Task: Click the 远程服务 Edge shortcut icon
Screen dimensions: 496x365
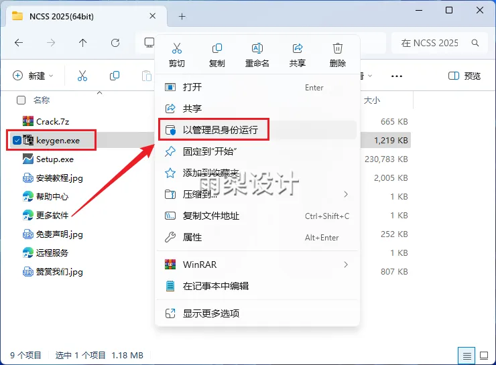Action: pyautogui.click(x=28, y=252)
